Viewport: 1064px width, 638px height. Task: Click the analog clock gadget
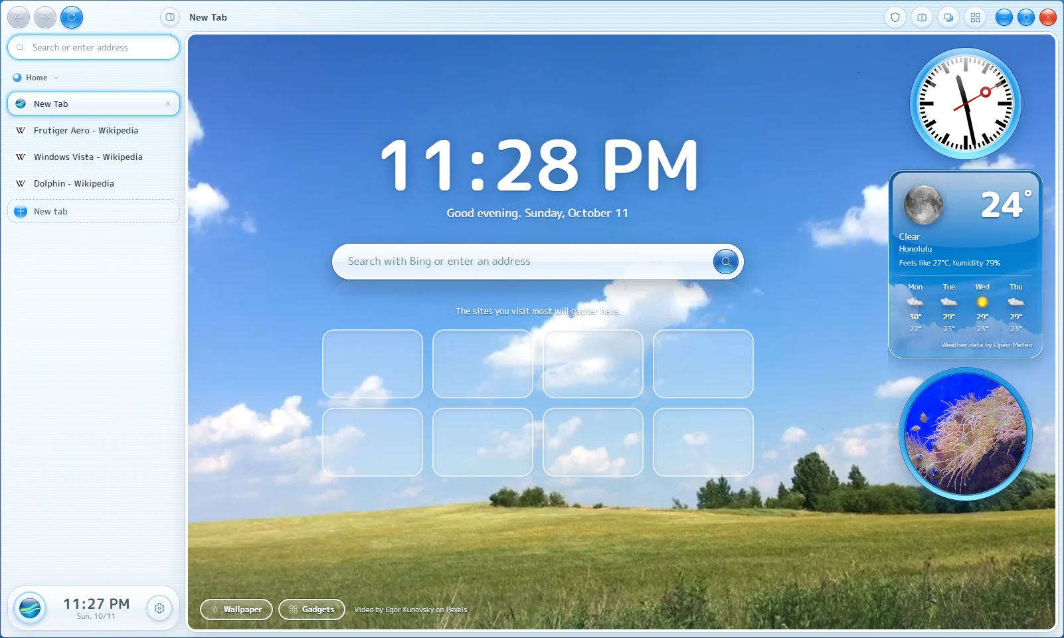click(965, 104)
